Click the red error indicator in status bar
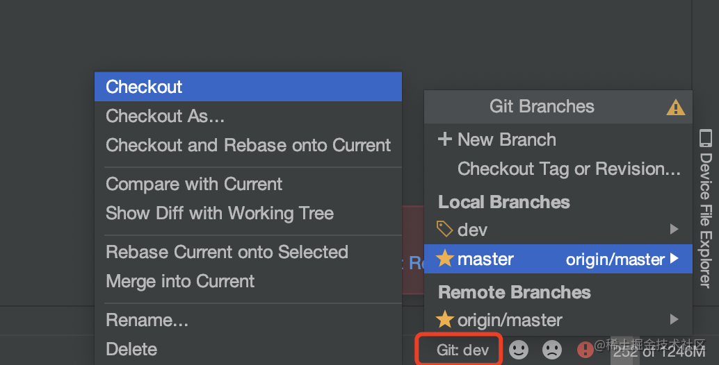 coord(585,350)
